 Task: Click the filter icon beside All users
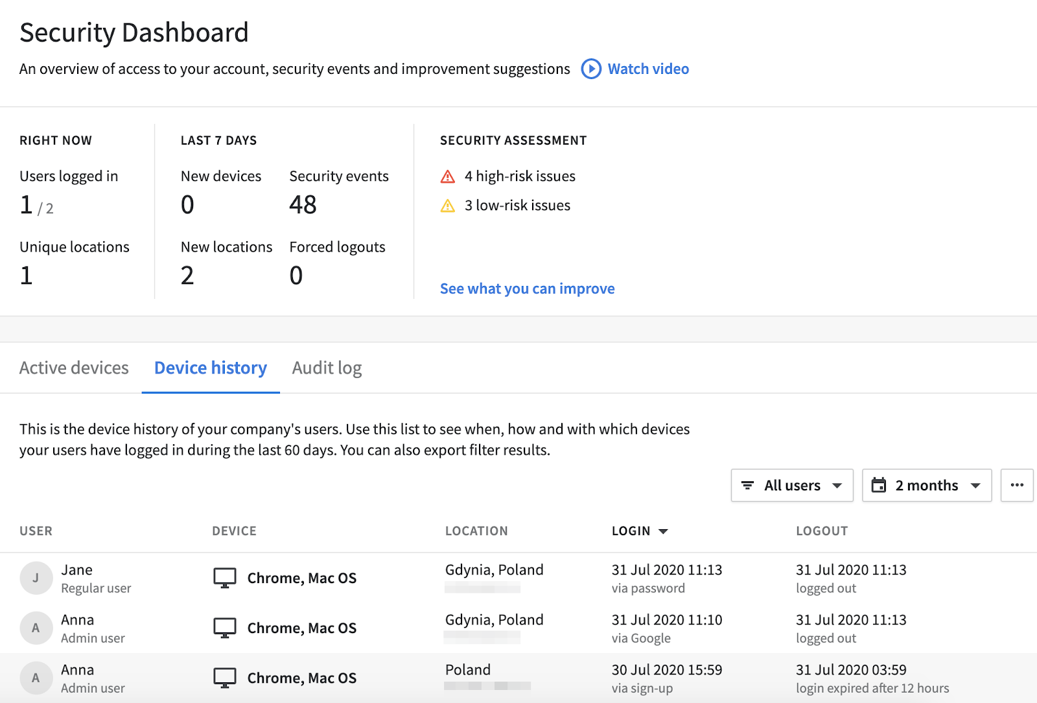(747, 485)
